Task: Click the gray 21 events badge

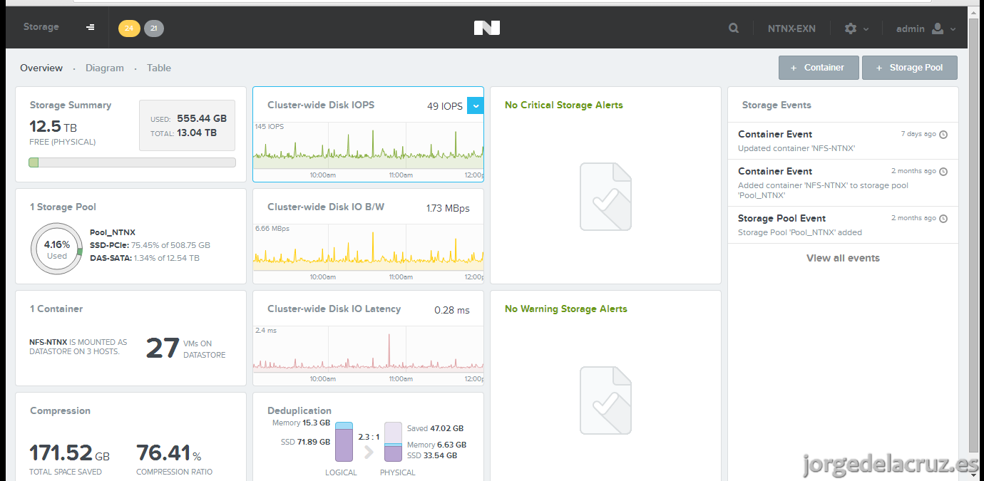Action: coord(154,29)
